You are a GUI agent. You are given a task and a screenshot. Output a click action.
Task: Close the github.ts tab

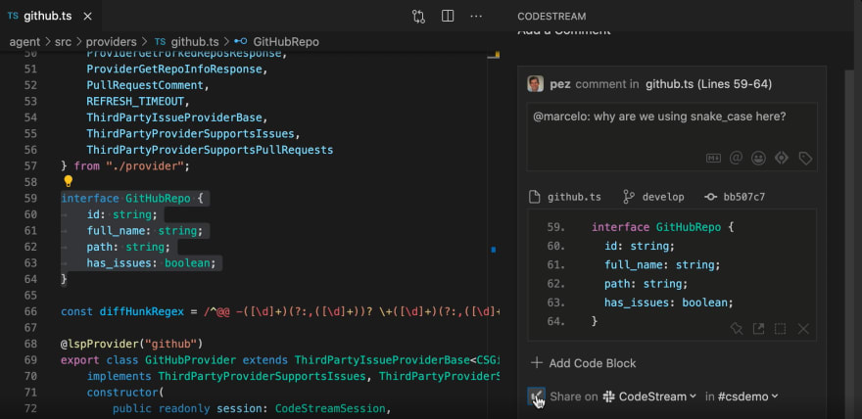pos(87,17)
